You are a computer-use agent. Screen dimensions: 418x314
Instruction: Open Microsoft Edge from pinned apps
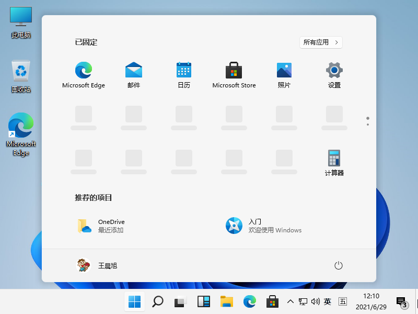click(84, 70)
